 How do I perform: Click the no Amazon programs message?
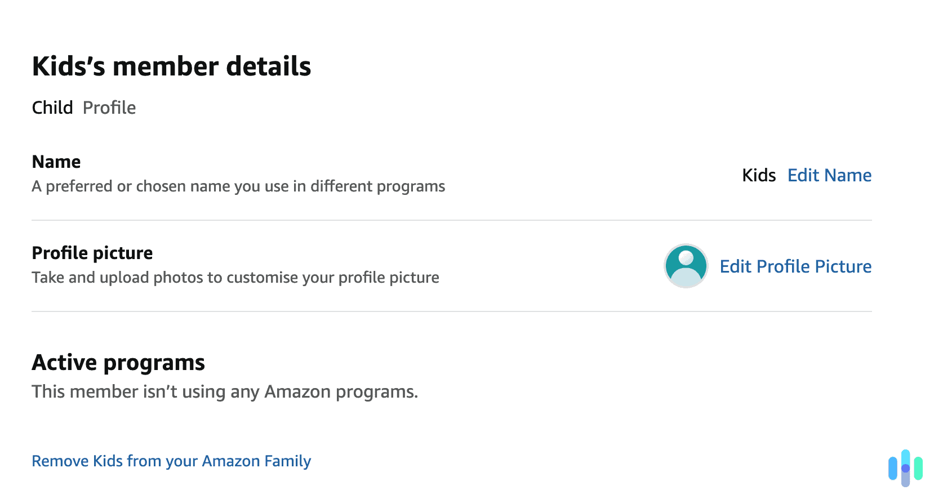[x=225, y=392]
